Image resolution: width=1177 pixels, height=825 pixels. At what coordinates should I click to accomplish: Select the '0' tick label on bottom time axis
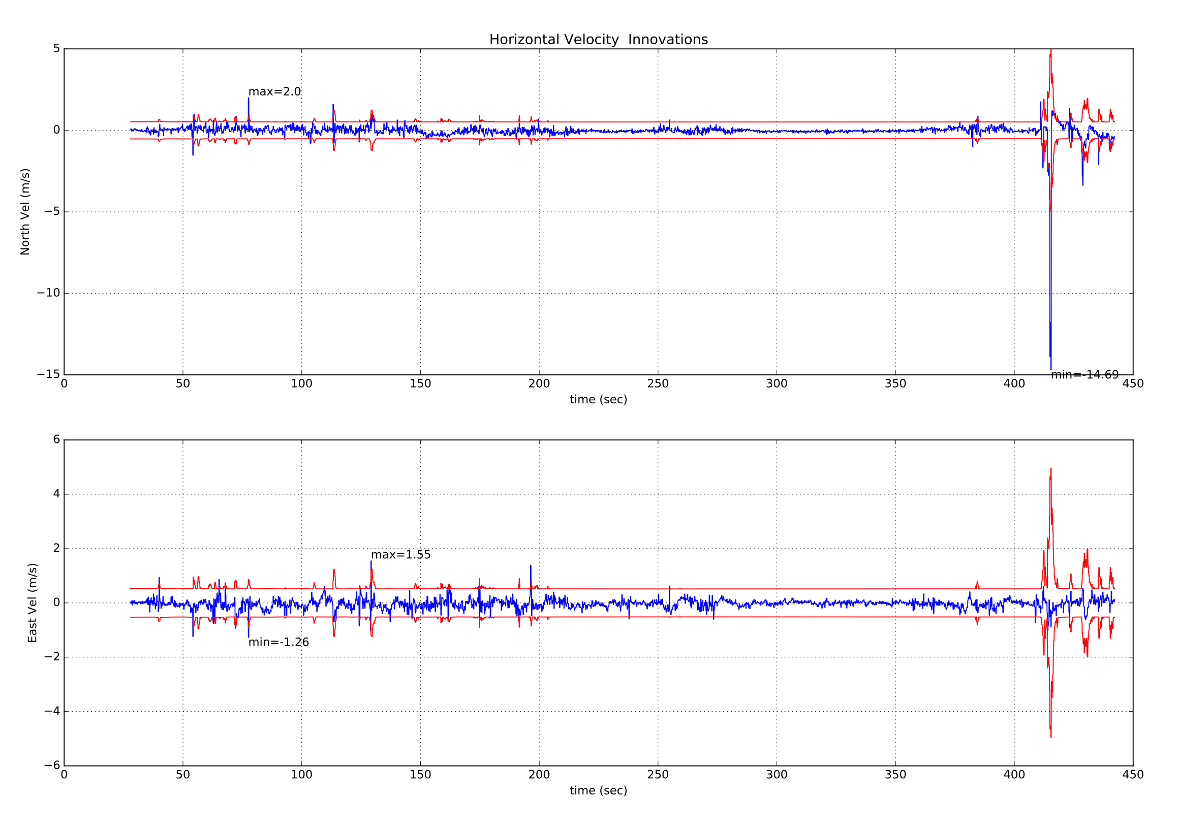[x=64, y=776]
